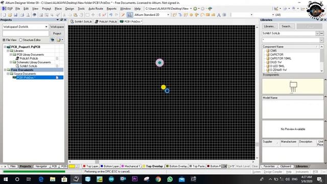Open Premiere Pro from the taskbar
This screenshot has height=184, width=327.
click(x=135, y=179)
